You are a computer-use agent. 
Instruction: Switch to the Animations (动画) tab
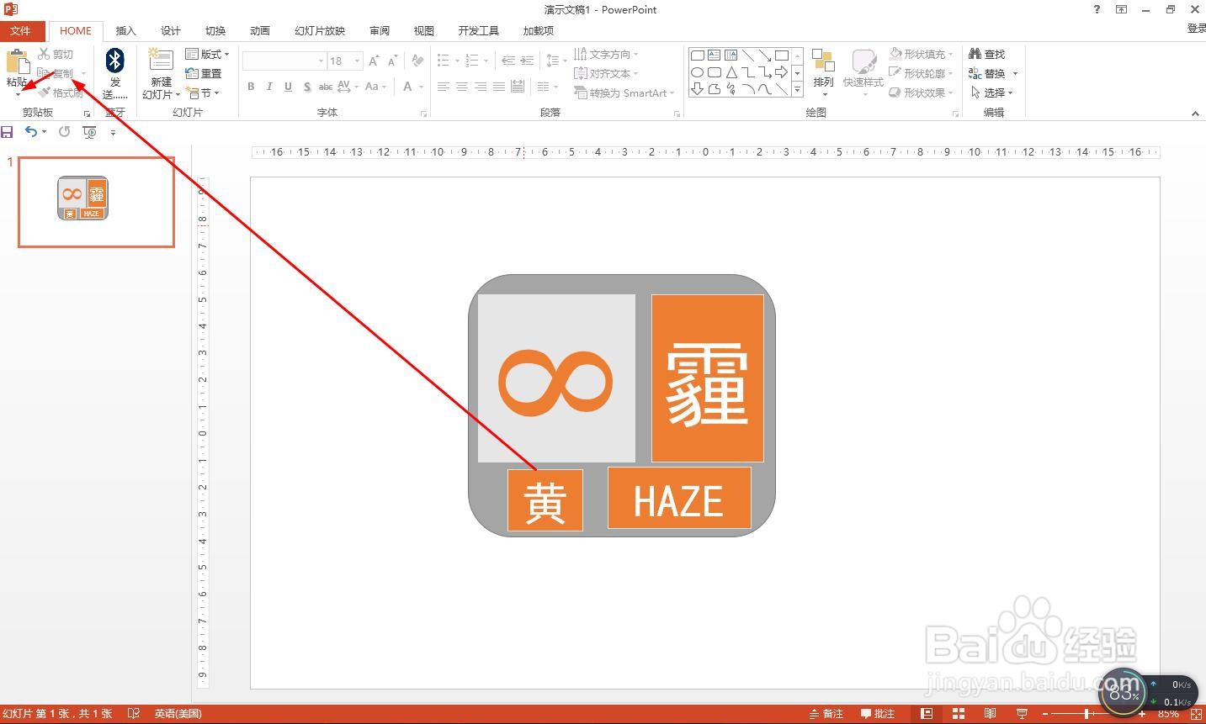[x=260, y=30]
